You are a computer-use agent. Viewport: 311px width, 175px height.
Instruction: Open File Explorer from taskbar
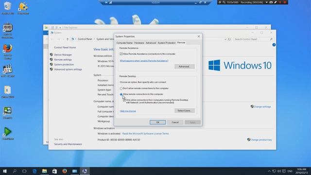pos(44,171)
